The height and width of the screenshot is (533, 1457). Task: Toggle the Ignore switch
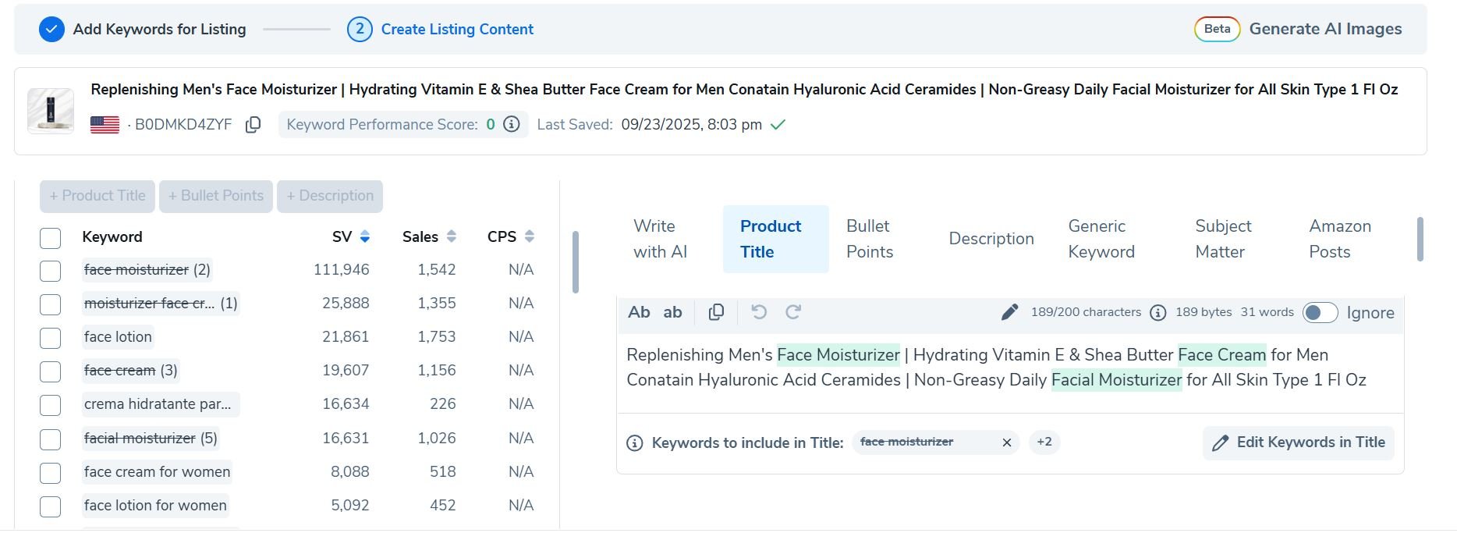(1320, 313)
